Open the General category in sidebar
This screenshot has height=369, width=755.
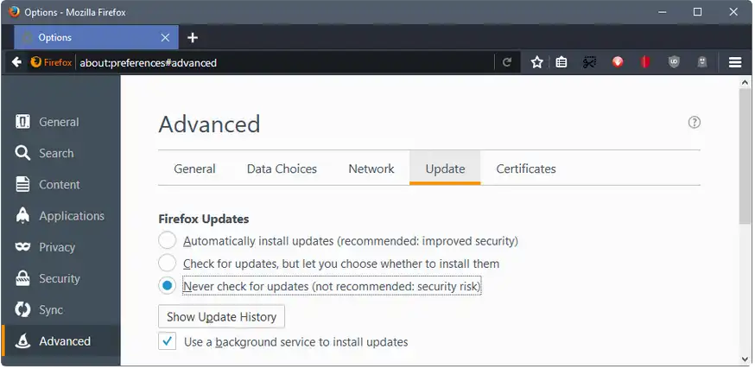(60, 122)
